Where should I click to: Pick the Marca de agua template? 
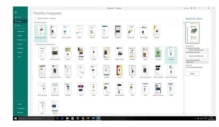click(x=42, y=89)
